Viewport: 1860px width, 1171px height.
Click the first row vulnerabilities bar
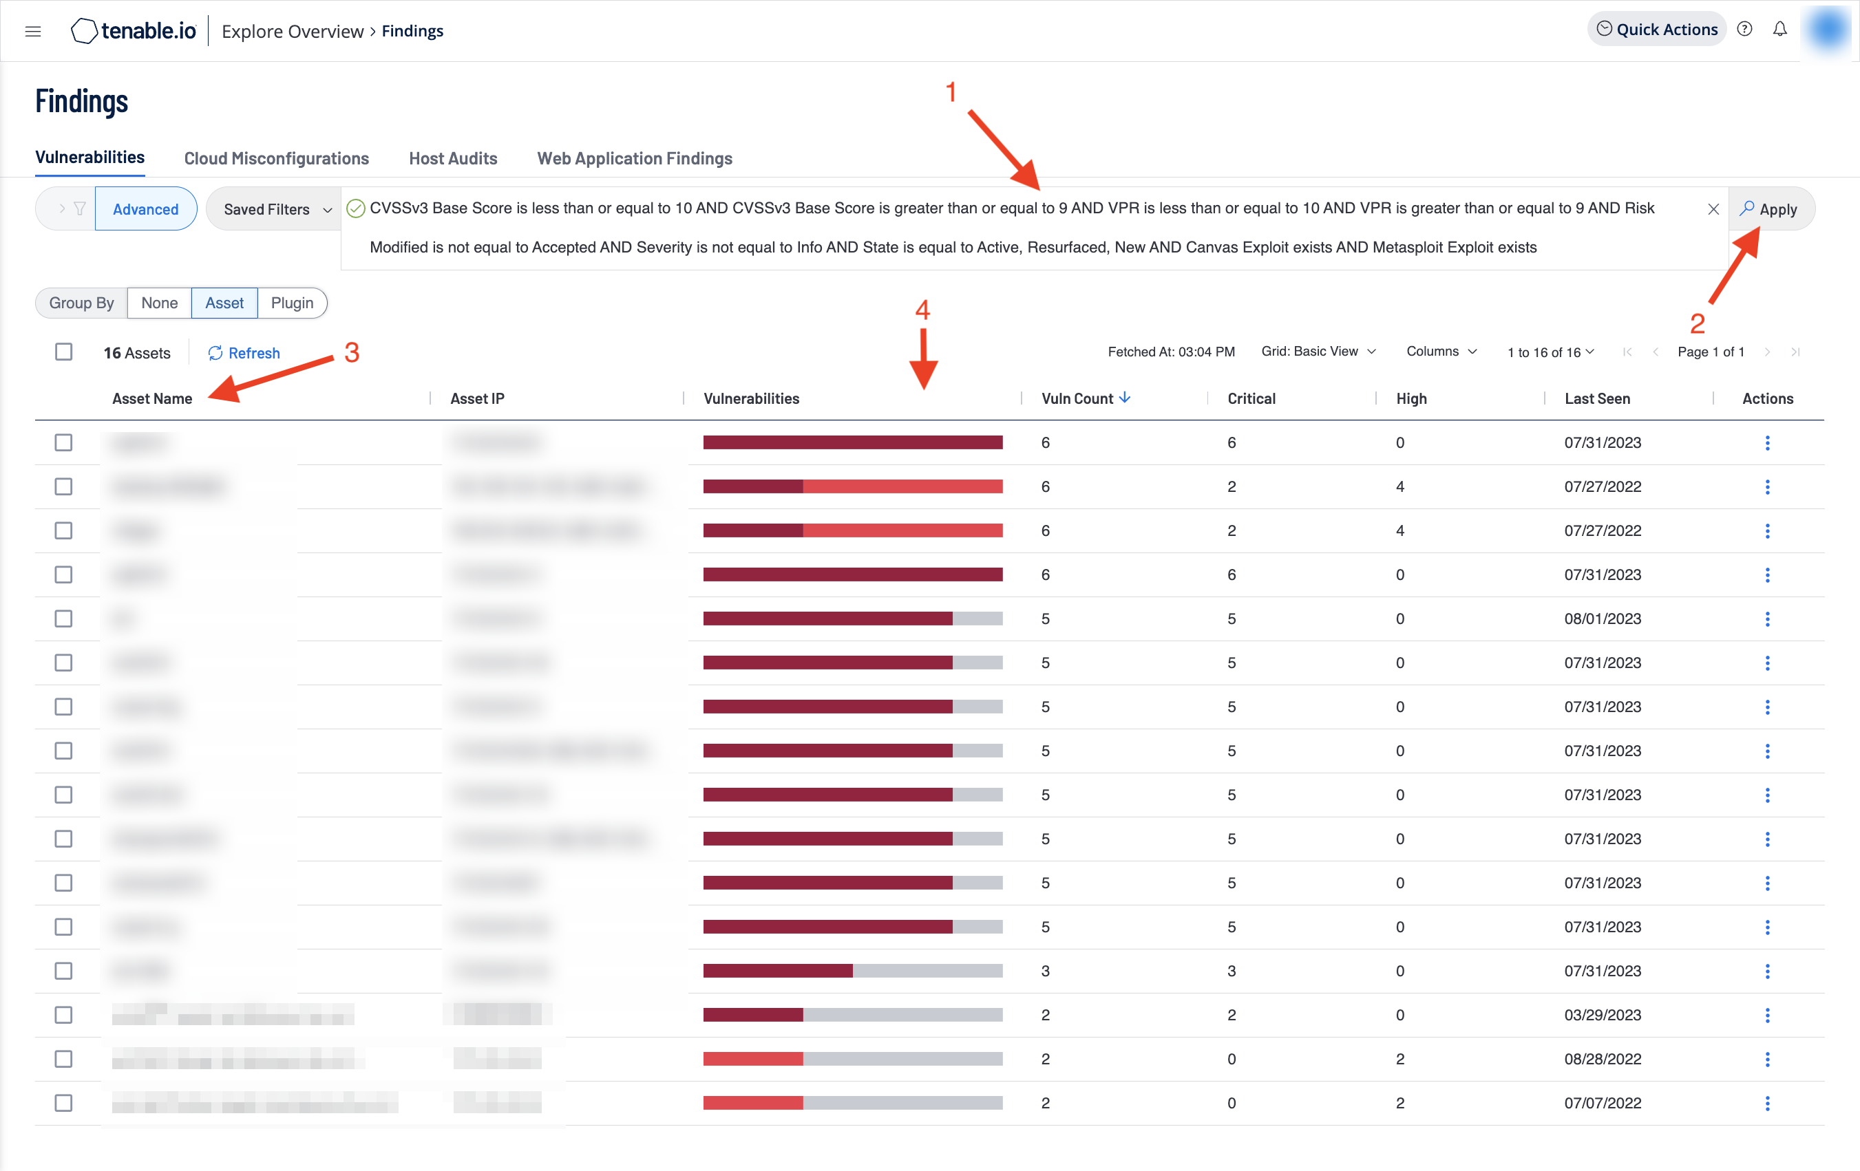point(853,442)
